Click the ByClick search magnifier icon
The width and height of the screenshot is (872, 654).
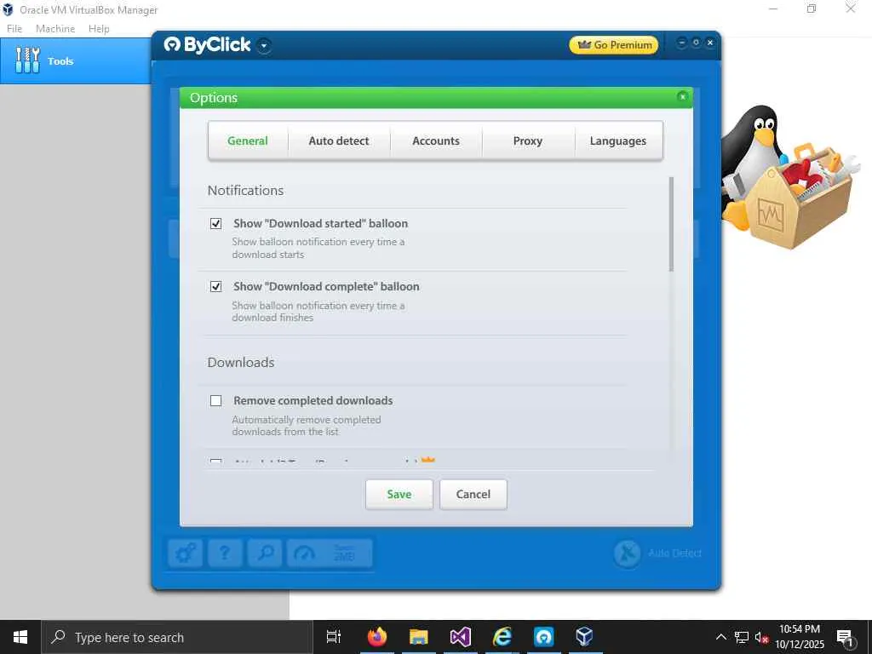point(265,553)
